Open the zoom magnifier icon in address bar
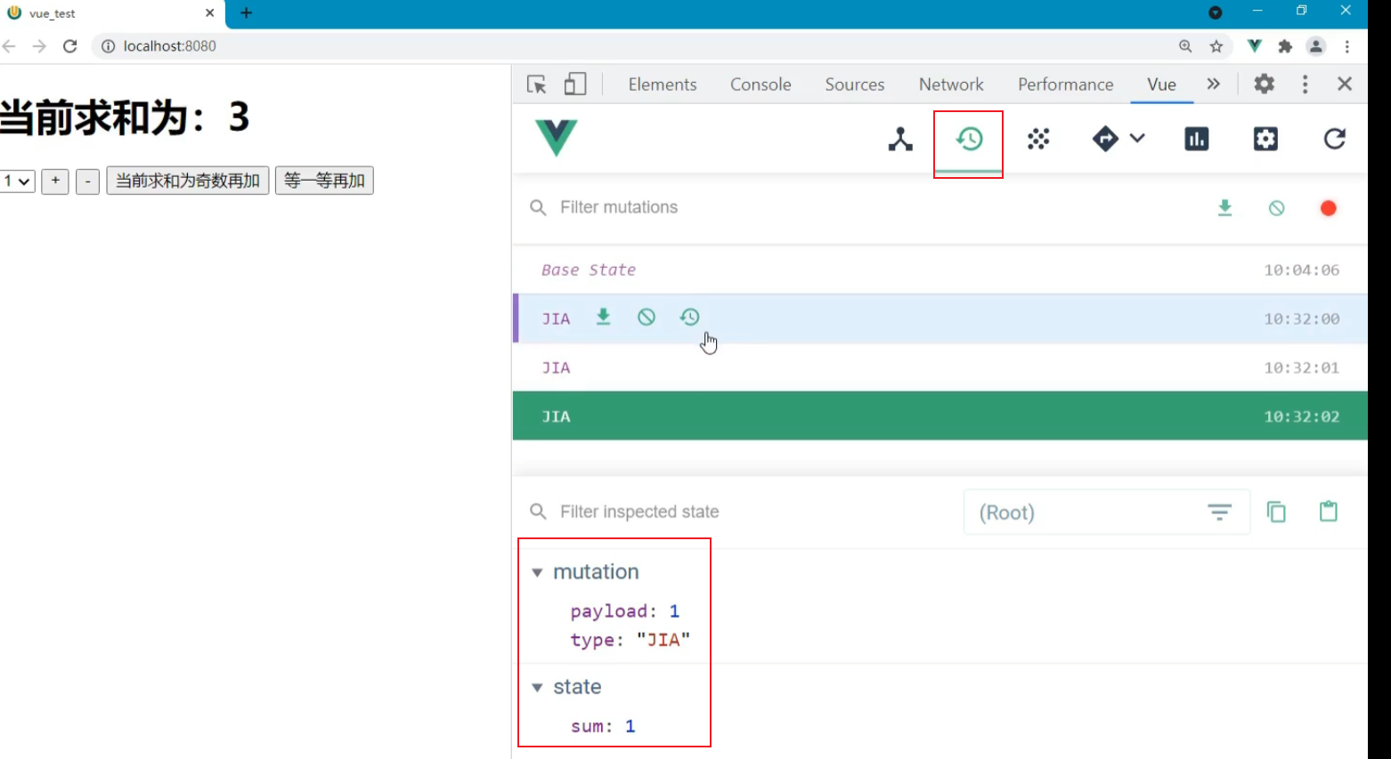This screenshot has width=1391, height=759. click(x=1185, y=46)
